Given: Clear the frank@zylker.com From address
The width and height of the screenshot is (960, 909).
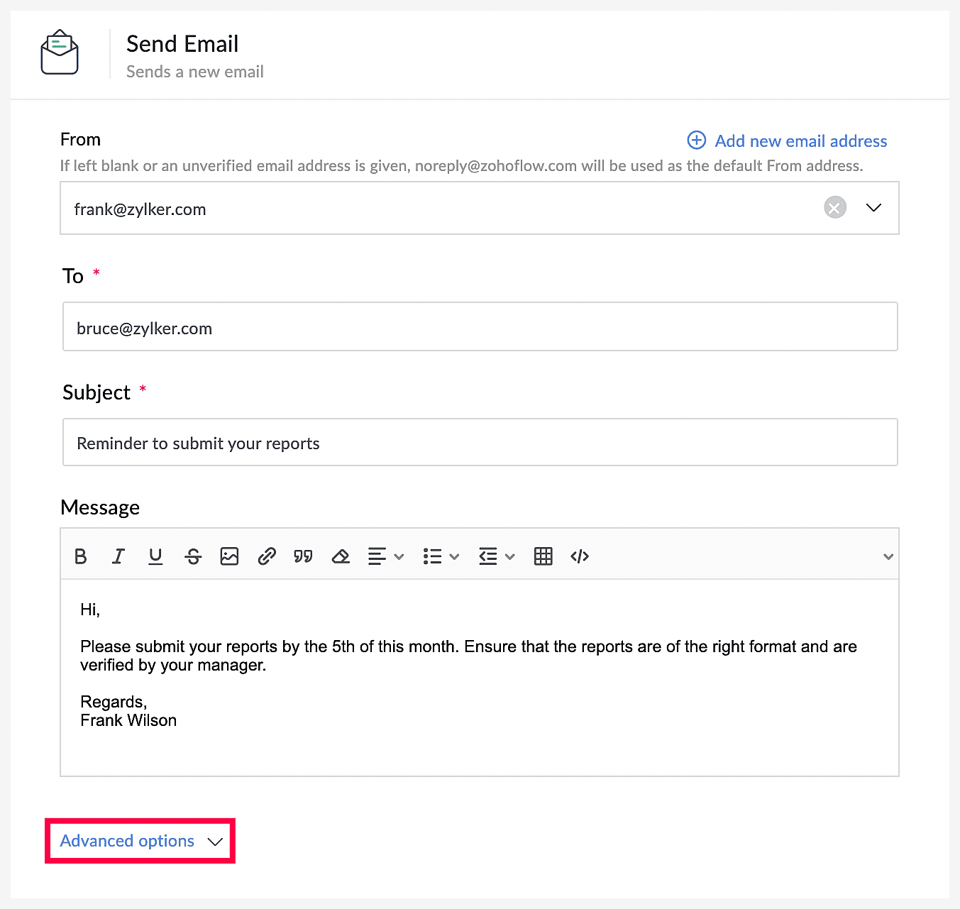Looking at the screenshot, I should coord(835,208).
